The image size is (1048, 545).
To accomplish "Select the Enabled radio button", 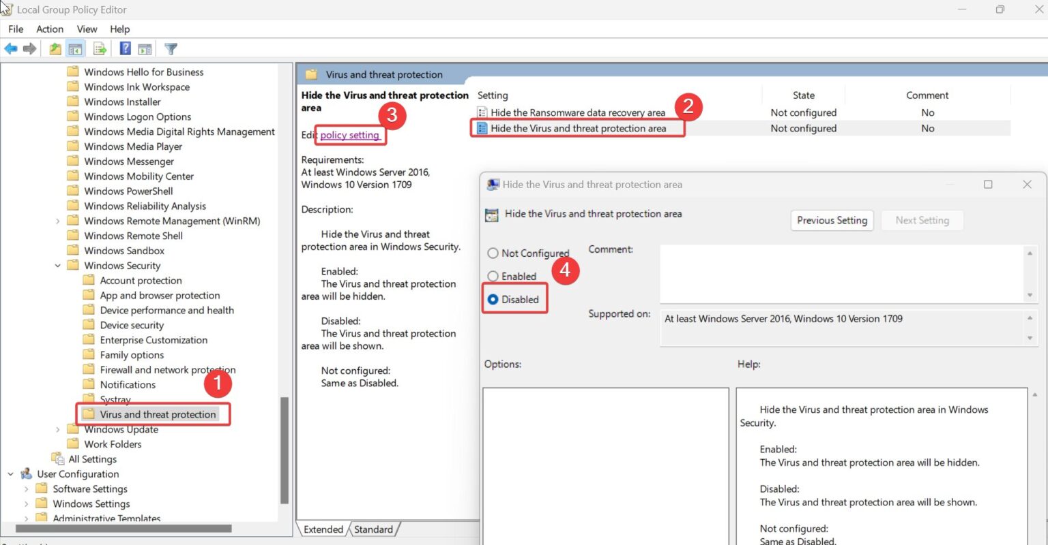I will pos(493,276).
